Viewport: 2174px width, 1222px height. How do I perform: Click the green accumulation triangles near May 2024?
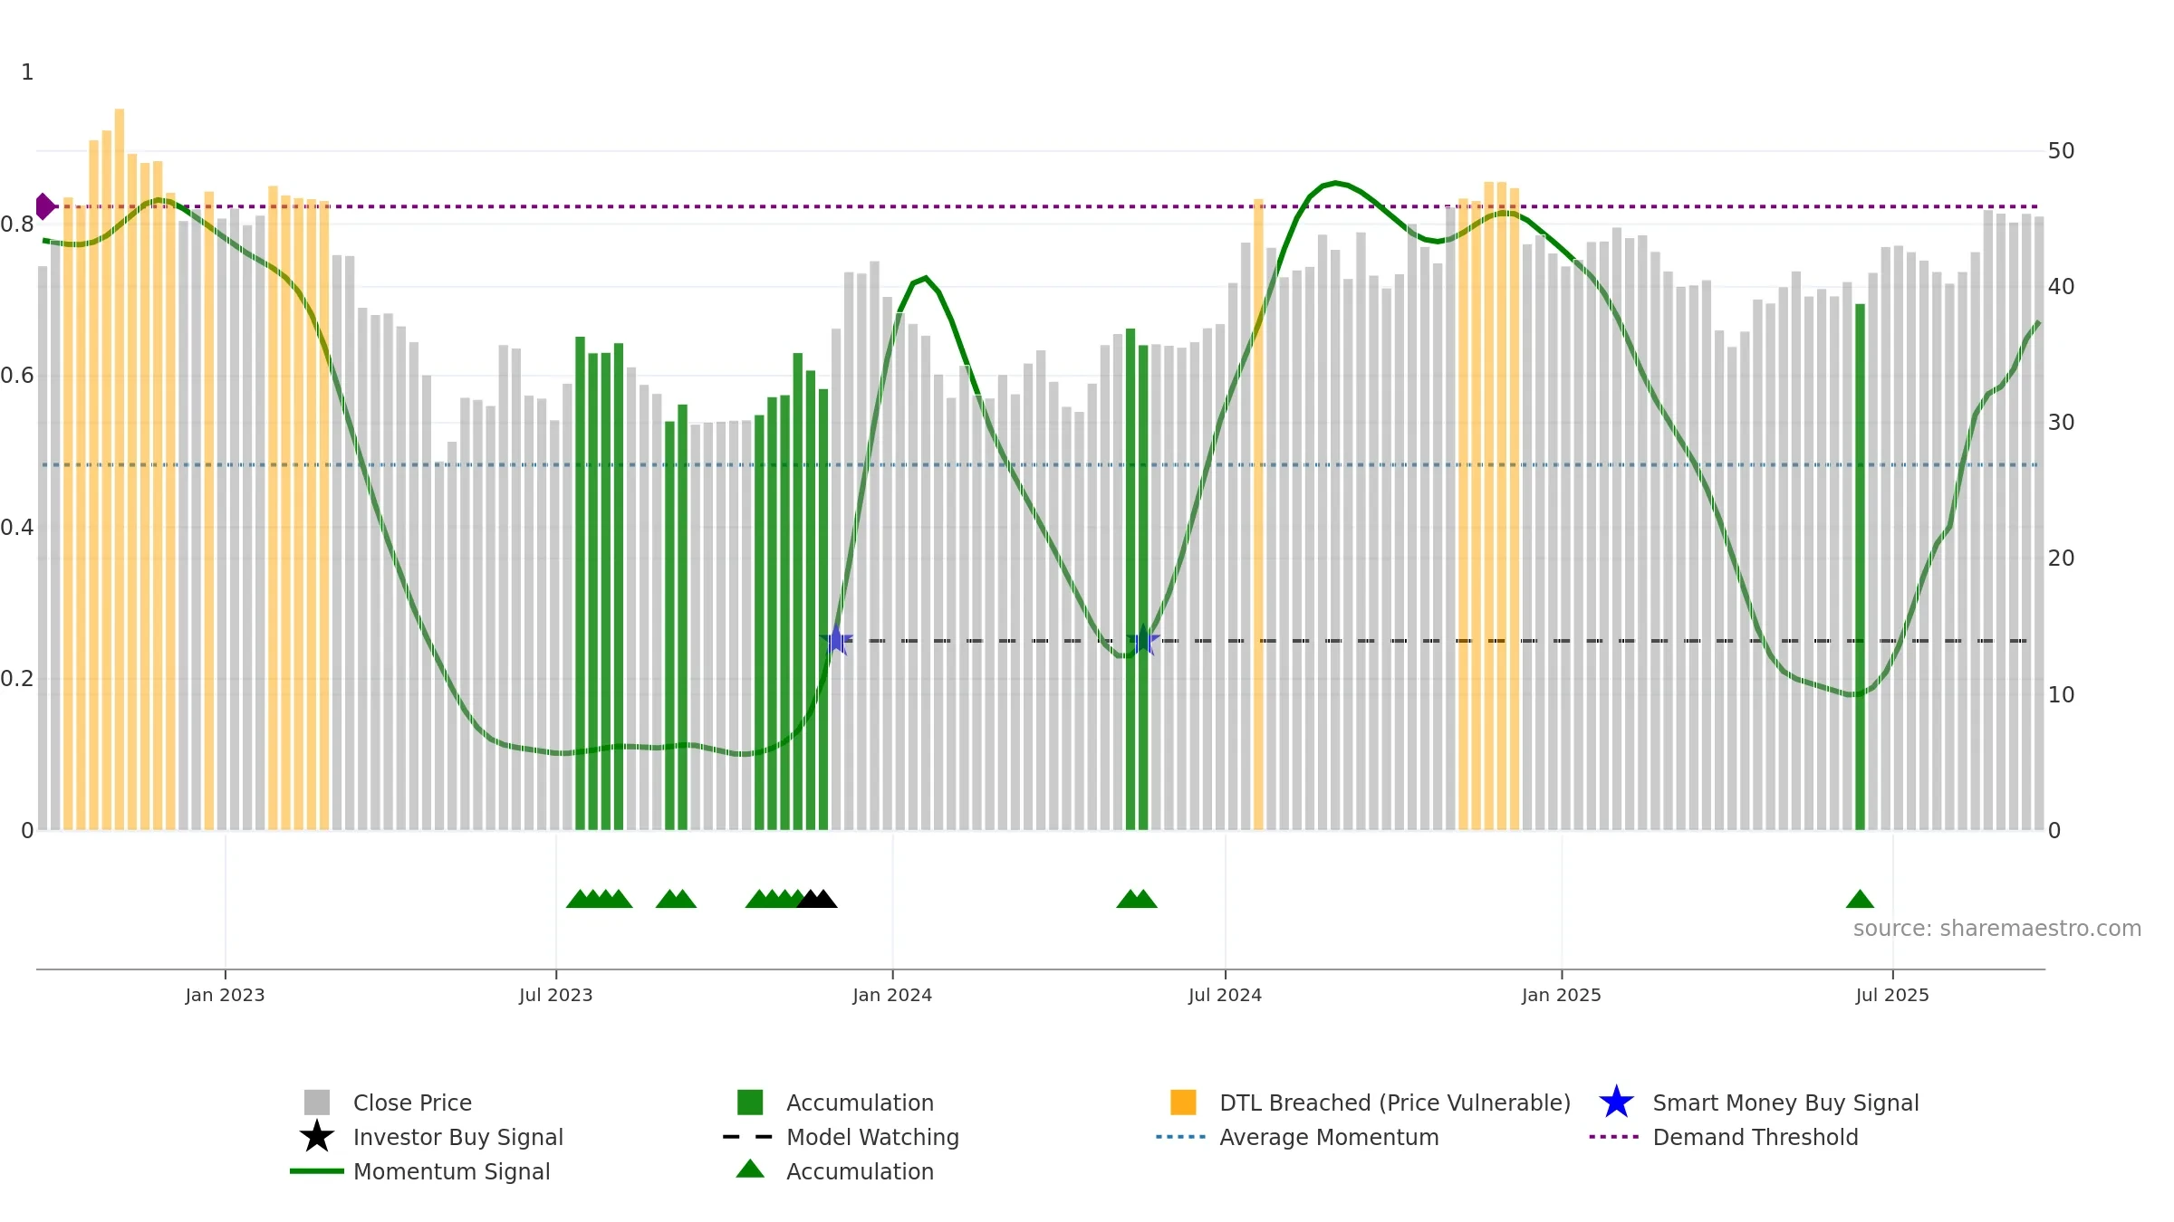tap(1137, 899)
